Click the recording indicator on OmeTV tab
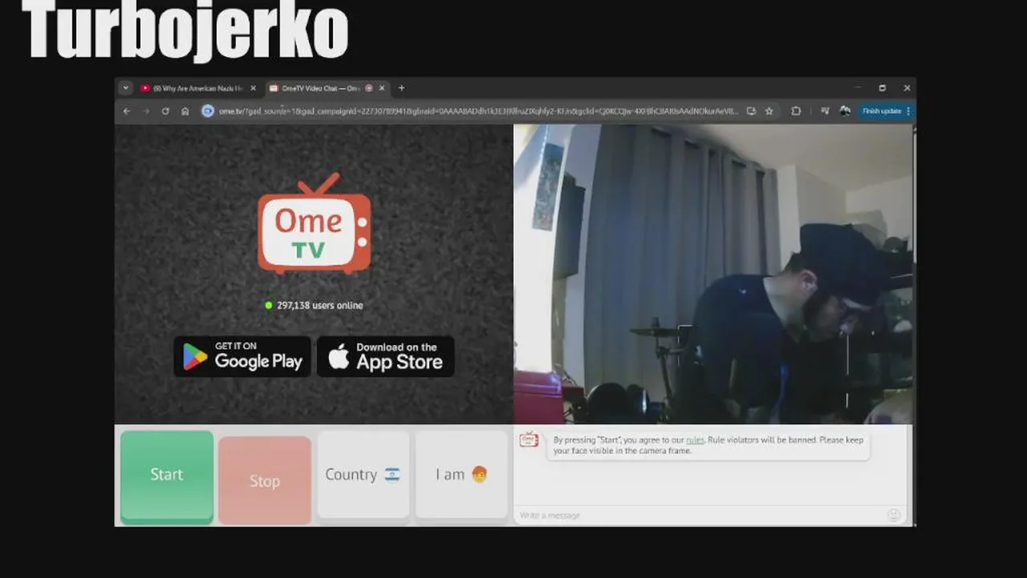 click(369, 88)
